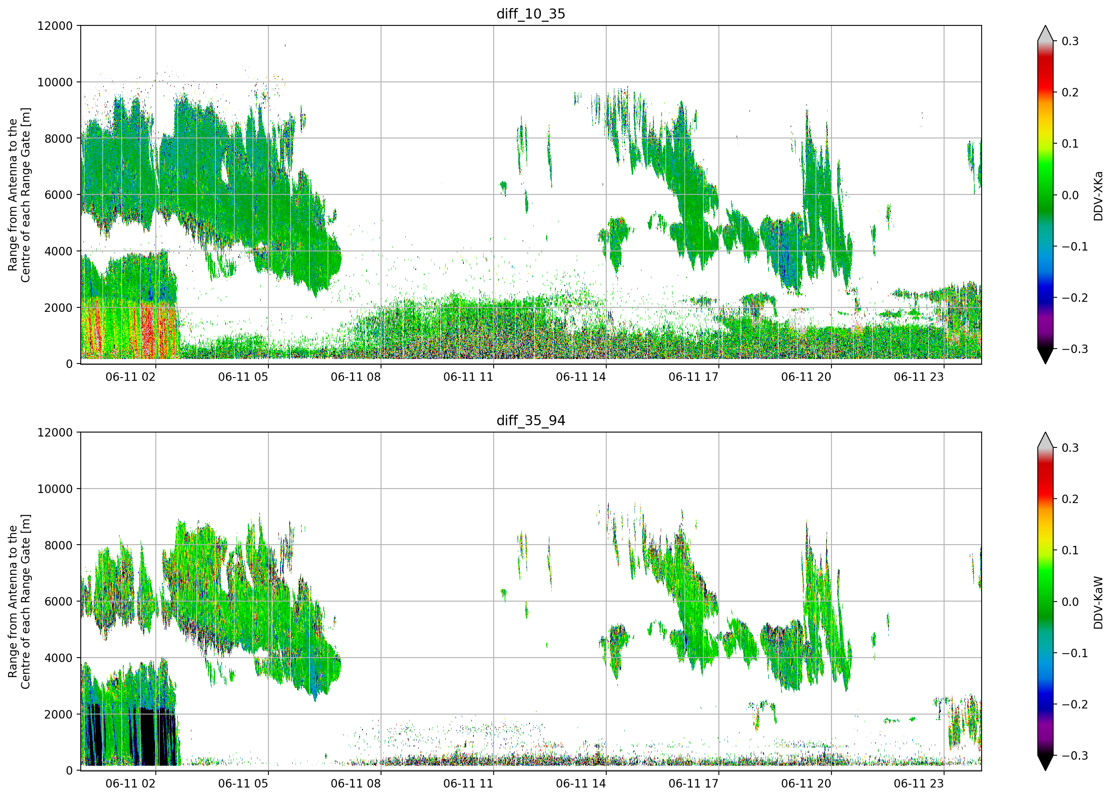Viewport: 1112px width, 798px height.
Task: Click the black lower arrow of DDV-KaW colorbar
Action: click(1045, 763)
